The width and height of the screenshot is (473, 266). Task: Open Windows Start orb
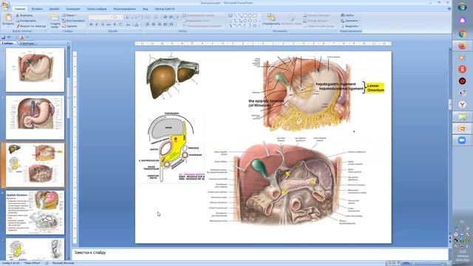462,7
